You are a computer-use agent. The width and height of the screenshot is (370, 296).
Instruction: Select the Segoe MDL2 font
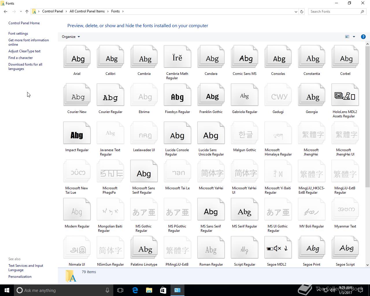pos(278,247)
